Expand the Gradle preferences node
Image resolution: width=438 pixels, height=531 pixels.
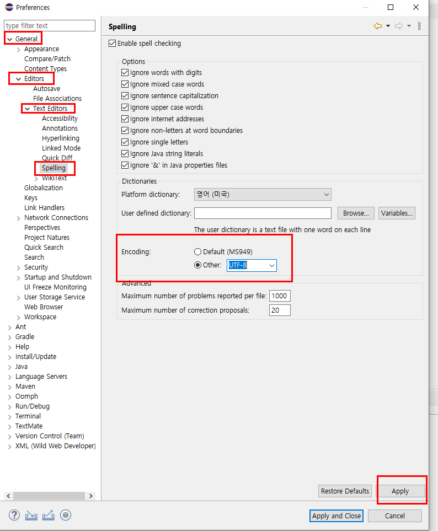pos(9,337)
